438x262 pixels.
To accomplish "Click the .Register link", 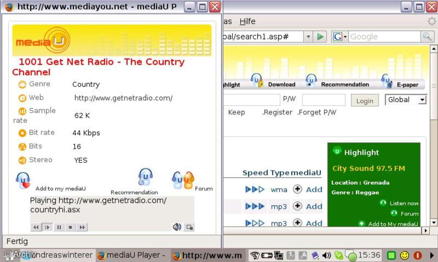I will click(x=277, y=112).
